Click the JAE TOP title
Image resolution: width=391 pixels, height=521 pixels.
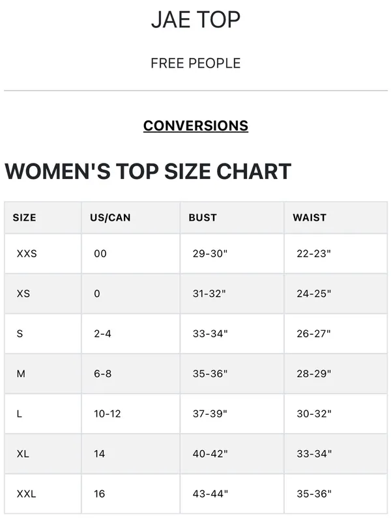click(195, 20)
